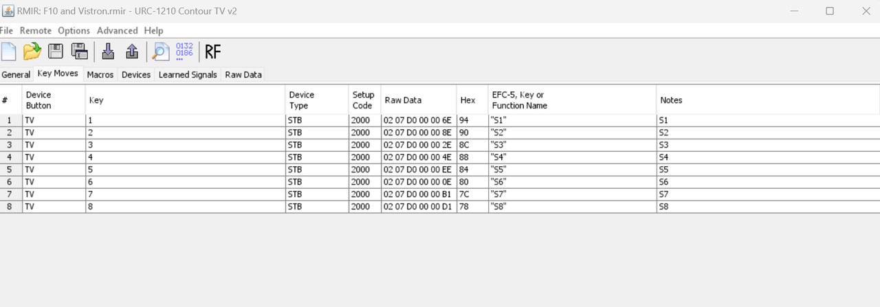Click the Setup Code column header
This screenshot has height=307, width=880.
click(x=365, y=100)
